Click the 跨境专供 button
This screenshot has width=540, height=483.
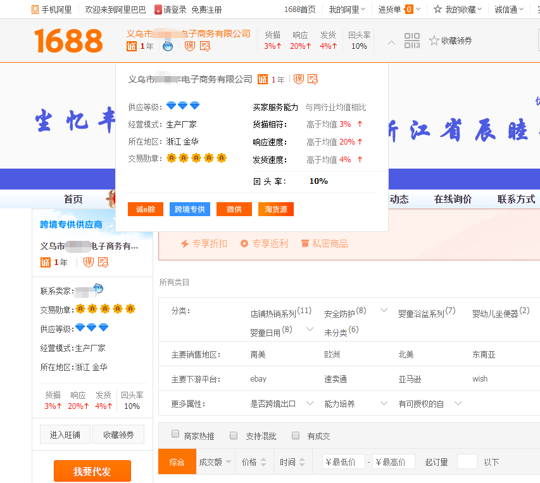pos(190,209)
